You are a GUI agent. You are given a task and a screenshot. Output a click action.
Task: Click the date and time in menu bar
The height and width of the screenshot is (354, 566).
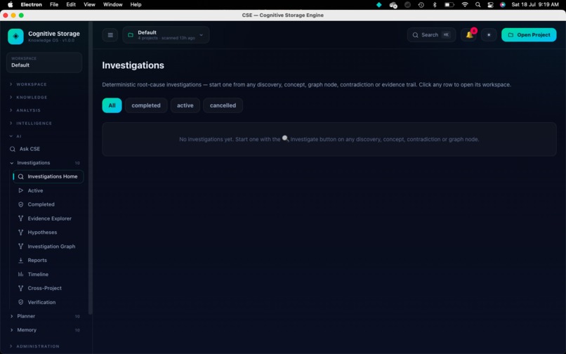535,5
